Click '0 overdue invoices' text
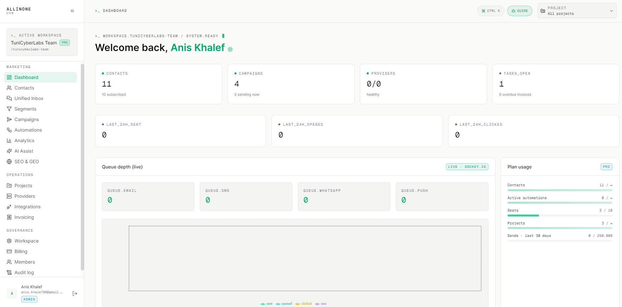 tap(515, 94)
